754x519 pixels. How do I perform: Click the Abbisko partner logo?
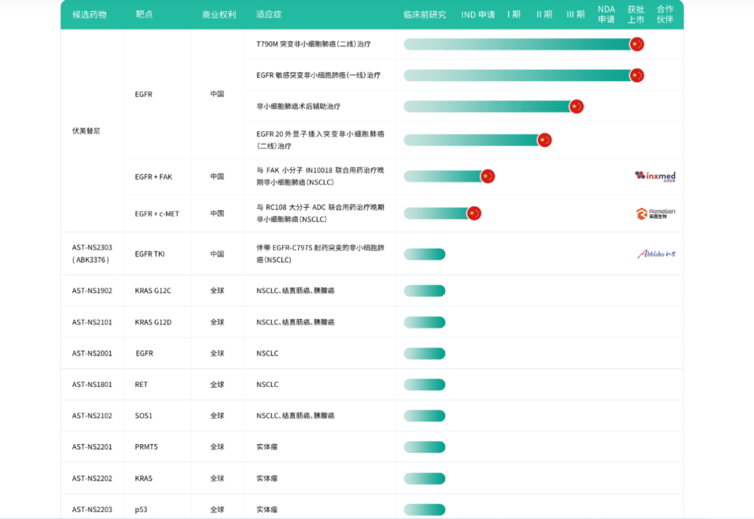(x=656, y=254)
